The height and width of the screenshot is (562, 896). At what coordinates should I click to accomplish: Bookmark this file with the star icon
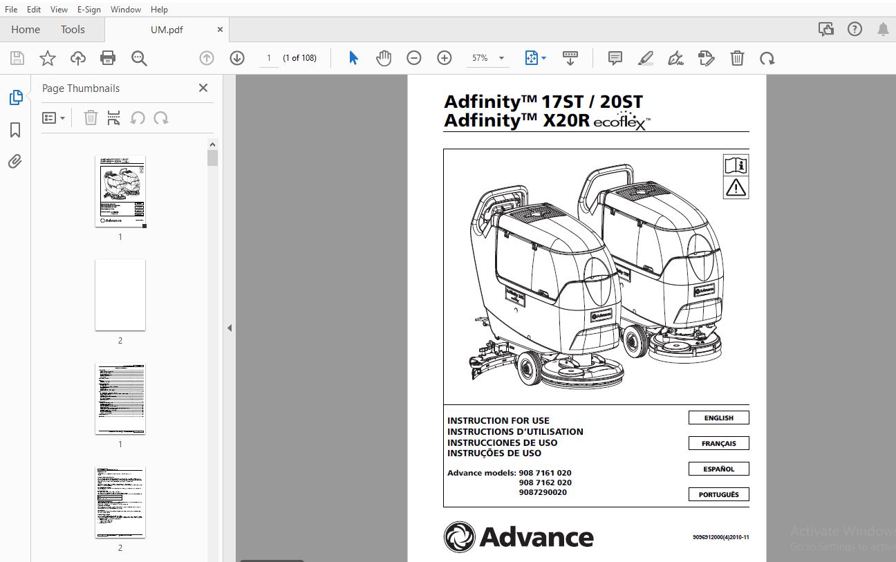(x=47, y=58)
